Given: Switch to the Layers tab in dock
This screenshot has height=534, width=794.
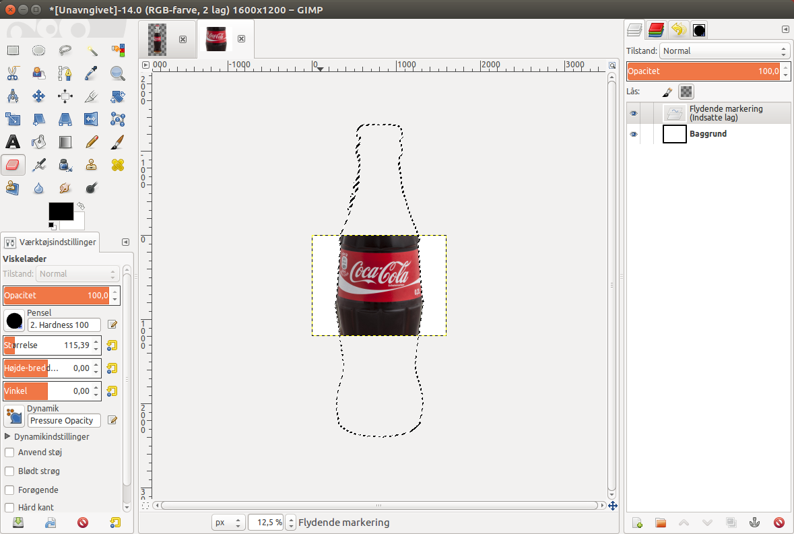Looking at the screenshot, I should [634, 30].
